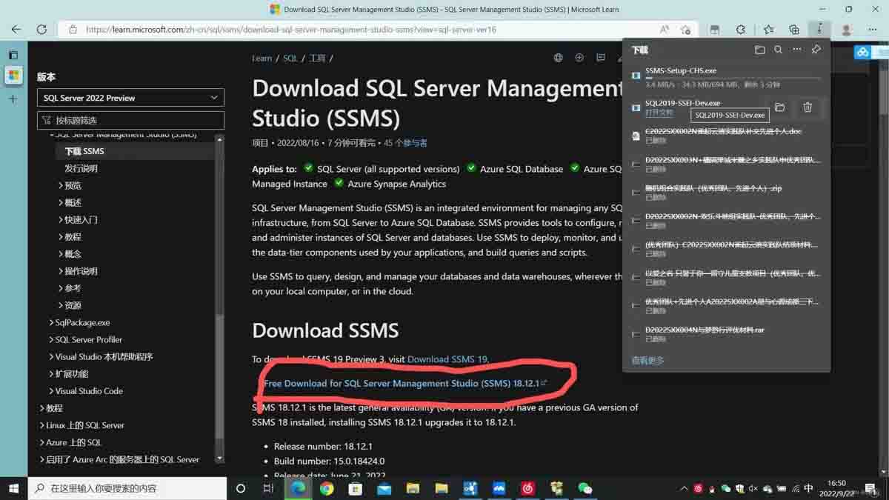The height and width of the screenshot is (500, 889).
Task: Click the search downloads magnifier icon
Action: tap(778, 50)
